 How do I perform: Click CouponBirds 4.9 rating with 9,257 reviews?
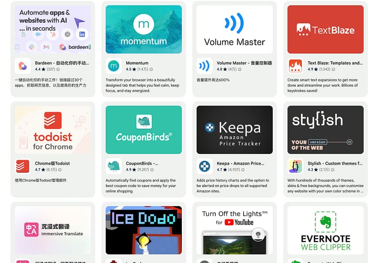[x=137, y=170]
